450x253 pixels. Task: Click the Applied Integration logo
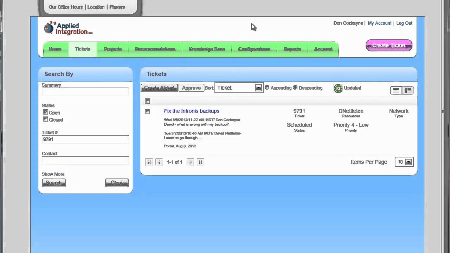pyautogui.click(x=68, y=28)
